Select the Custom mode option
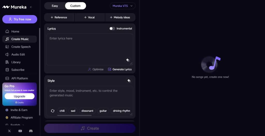This screenshot has height=136, width=265. click(x=75, y=6)
